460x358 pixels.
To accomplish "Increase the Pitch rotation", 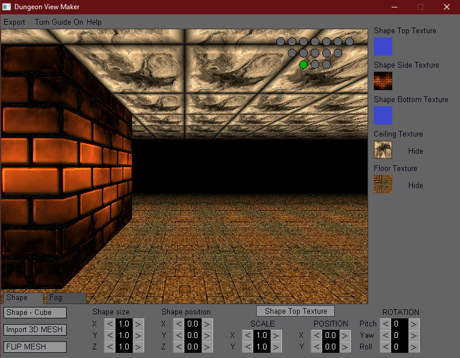I will pos(414,324).
